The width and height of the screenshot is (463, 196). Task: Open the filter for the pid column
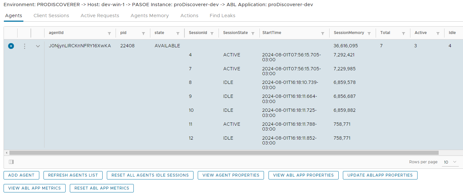144,33
